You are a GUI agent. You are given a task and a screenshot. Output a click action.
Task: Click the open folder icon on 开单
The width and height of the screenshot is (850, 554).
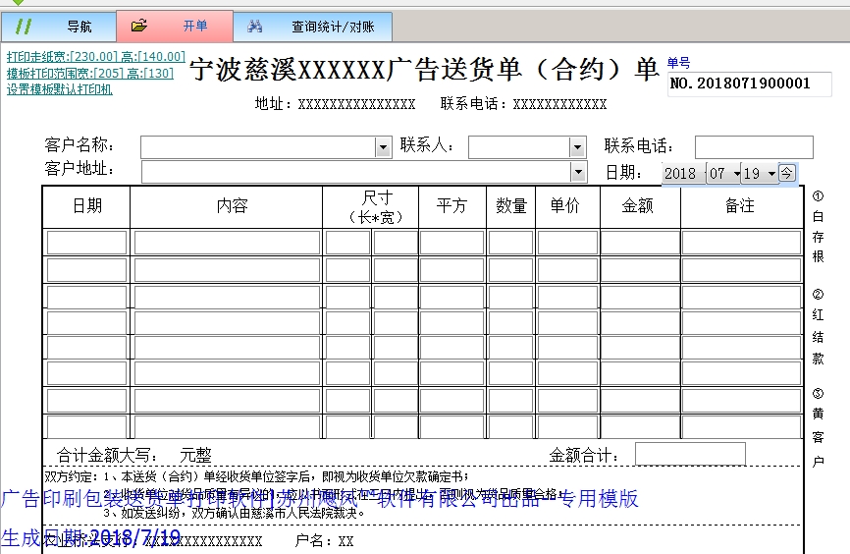[139, 25]
